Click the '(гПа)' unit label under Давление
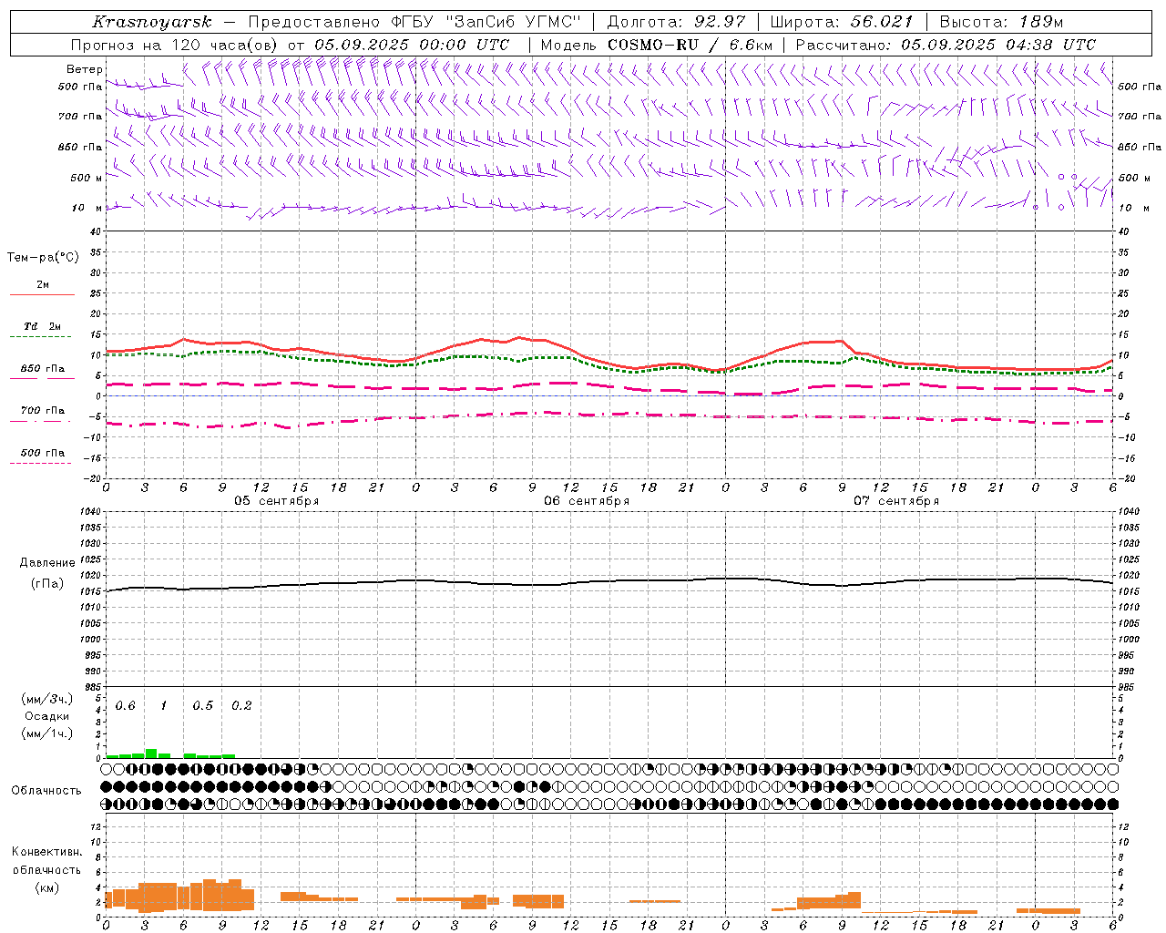 [47, 584]
